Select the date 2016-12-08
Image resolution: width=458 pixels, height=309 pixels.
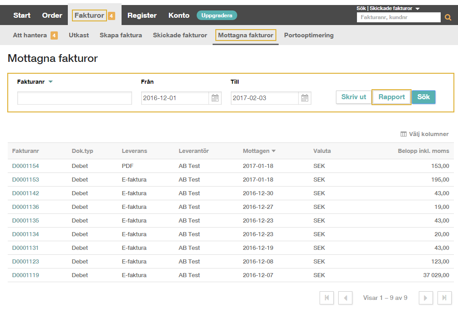coord(258,262)
